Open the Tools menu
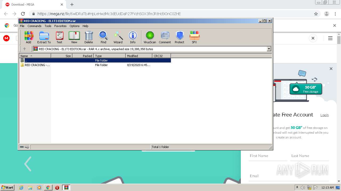 tap(48, 26)
